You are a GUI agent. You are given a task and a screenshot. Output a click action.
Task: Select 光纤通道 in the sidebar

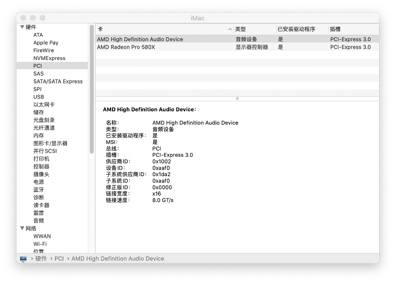(x=44, y=128)
